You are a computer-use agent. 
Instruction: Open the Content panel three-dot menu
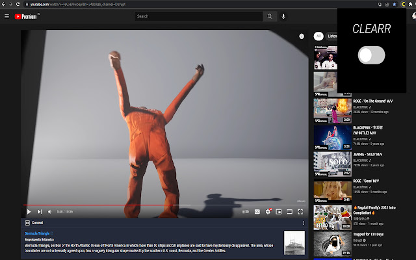click(x=304, y=223)
